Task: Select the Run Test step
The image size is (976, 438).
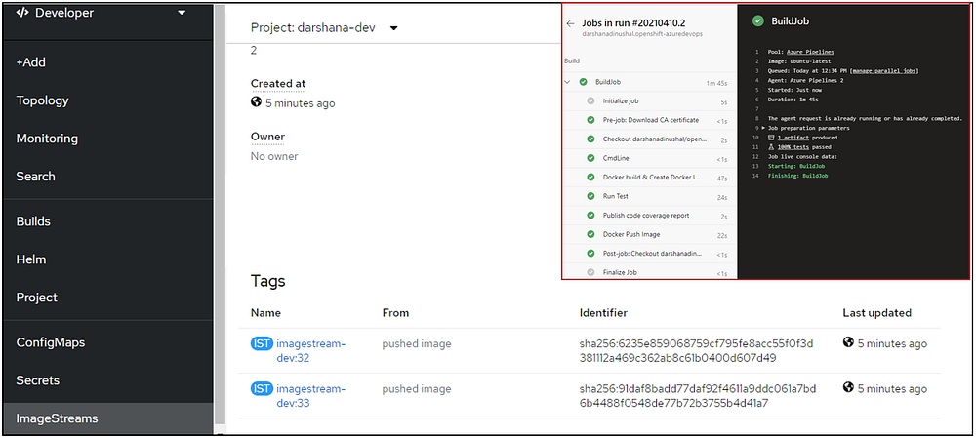Action: point(650,197)
